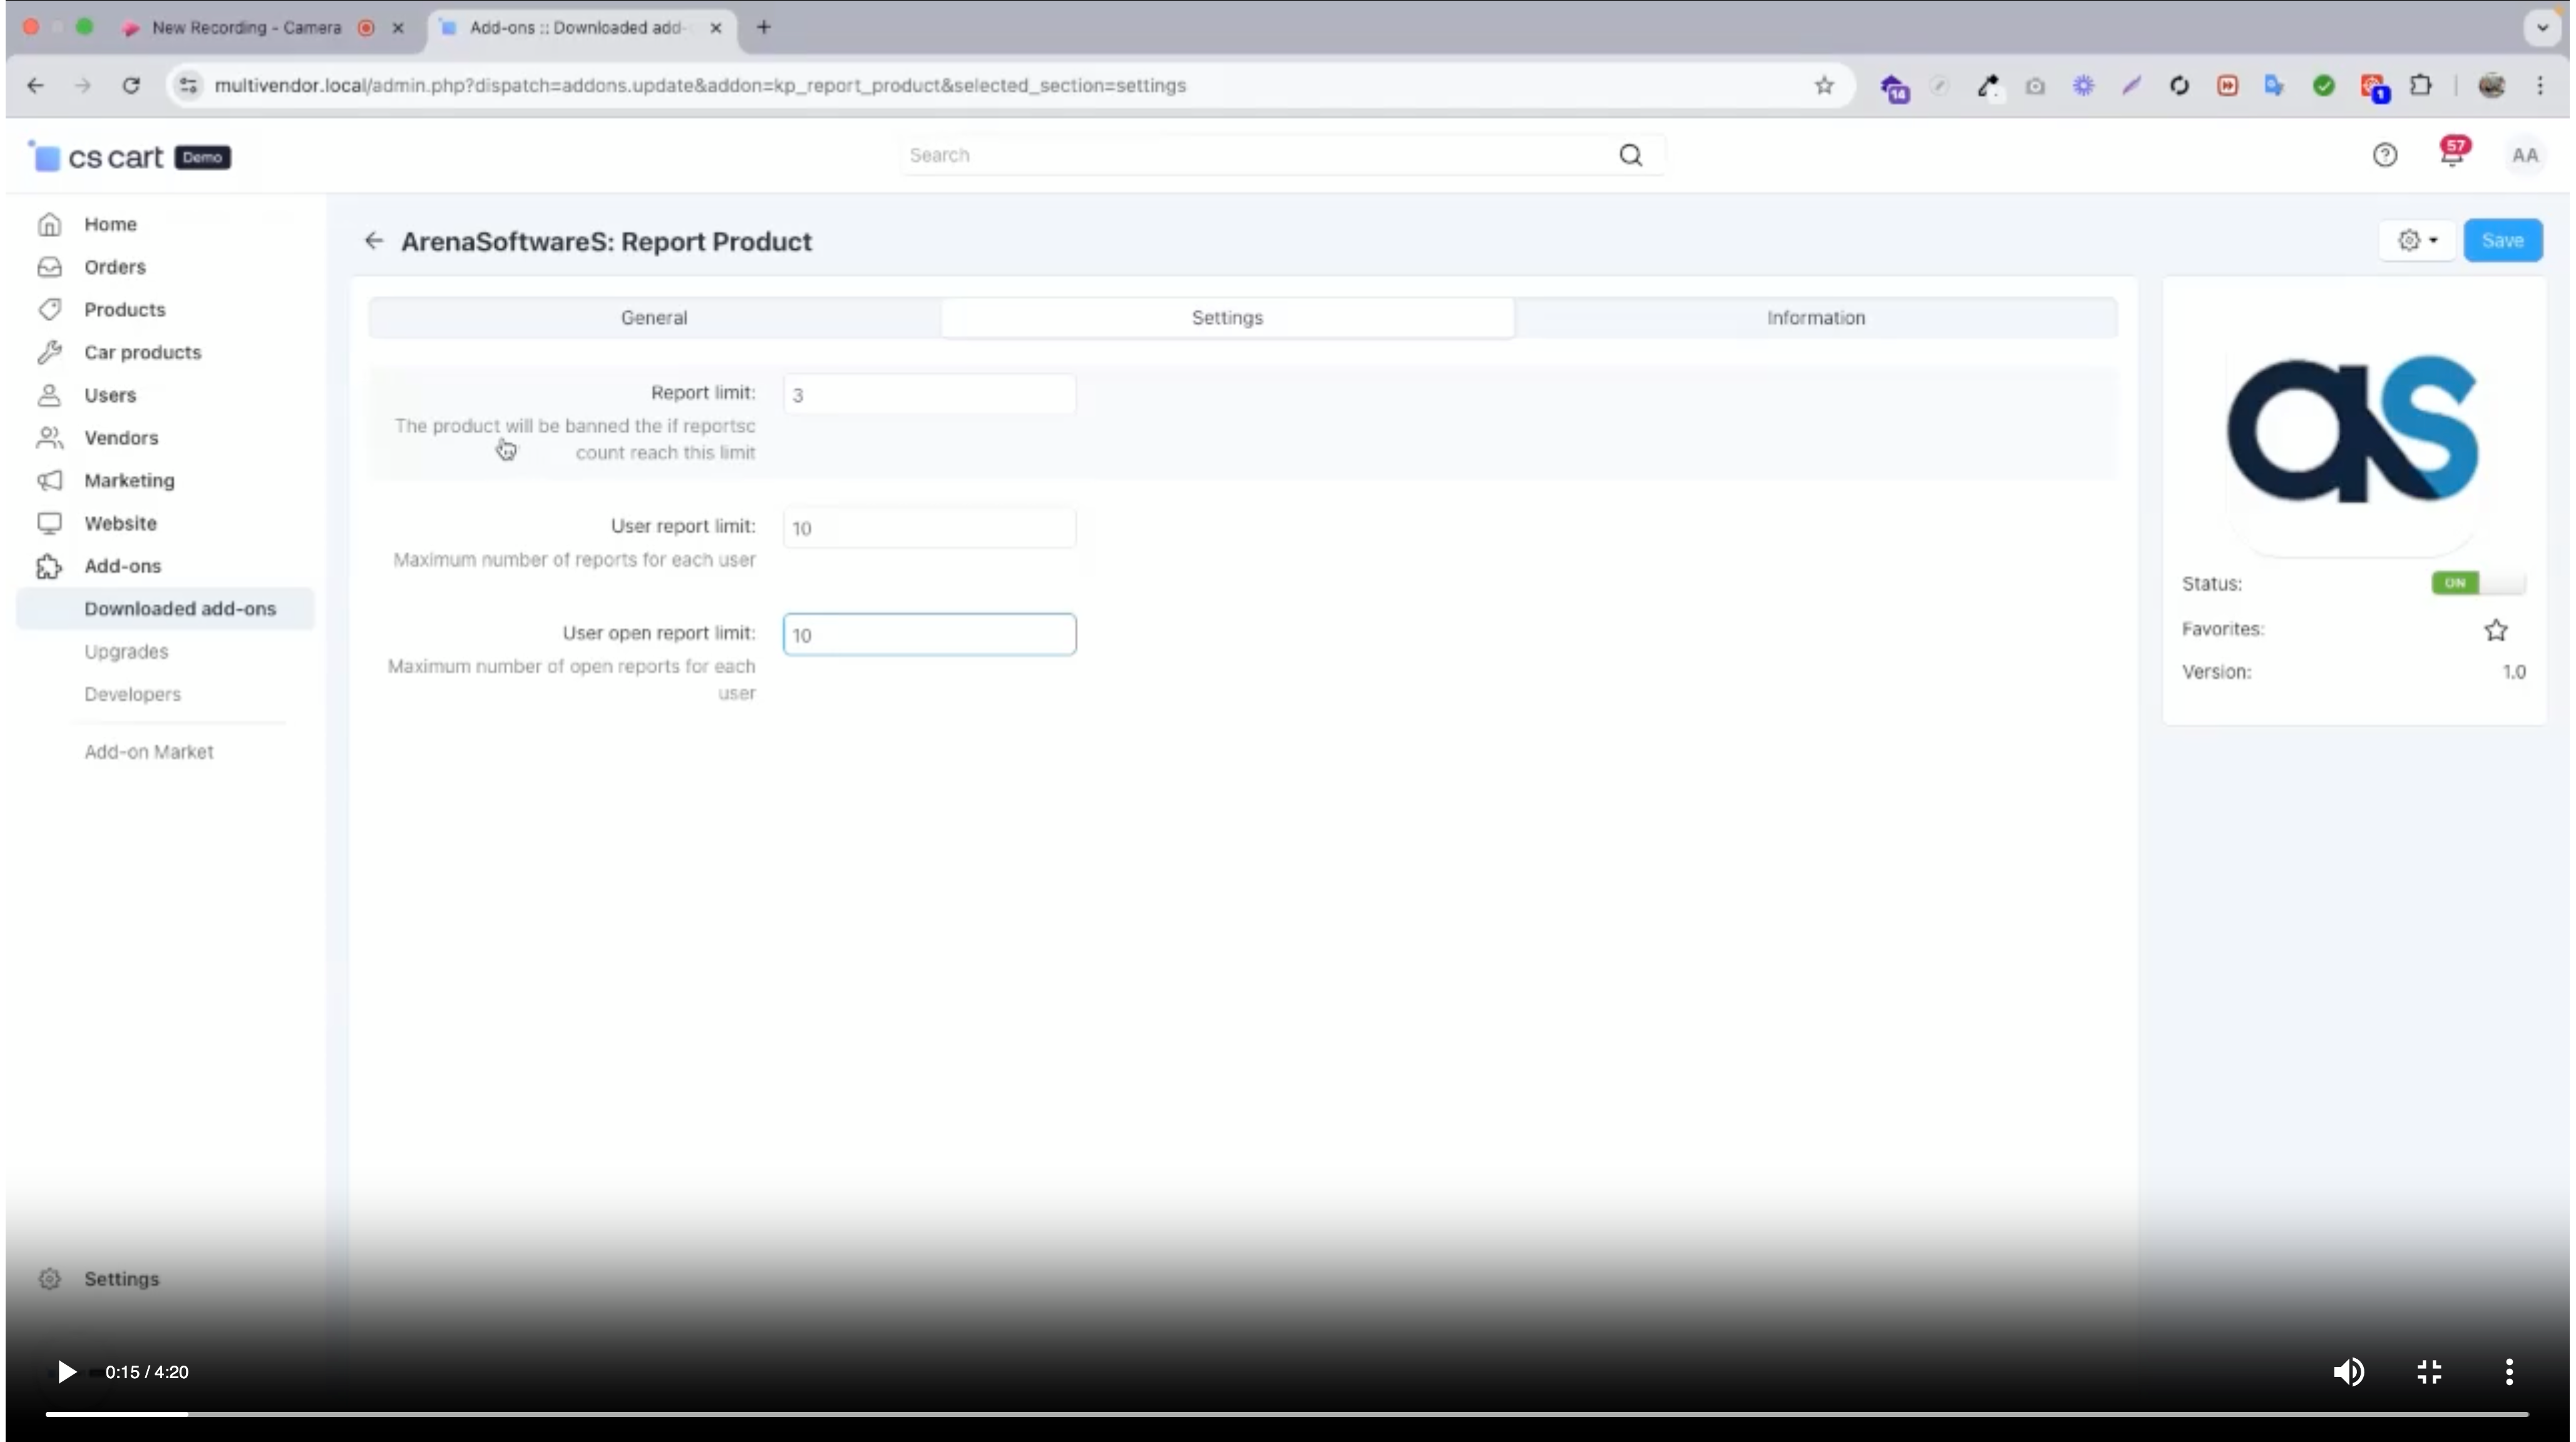
Task: Open the Add-ons menu
Action: coord(122,566)
